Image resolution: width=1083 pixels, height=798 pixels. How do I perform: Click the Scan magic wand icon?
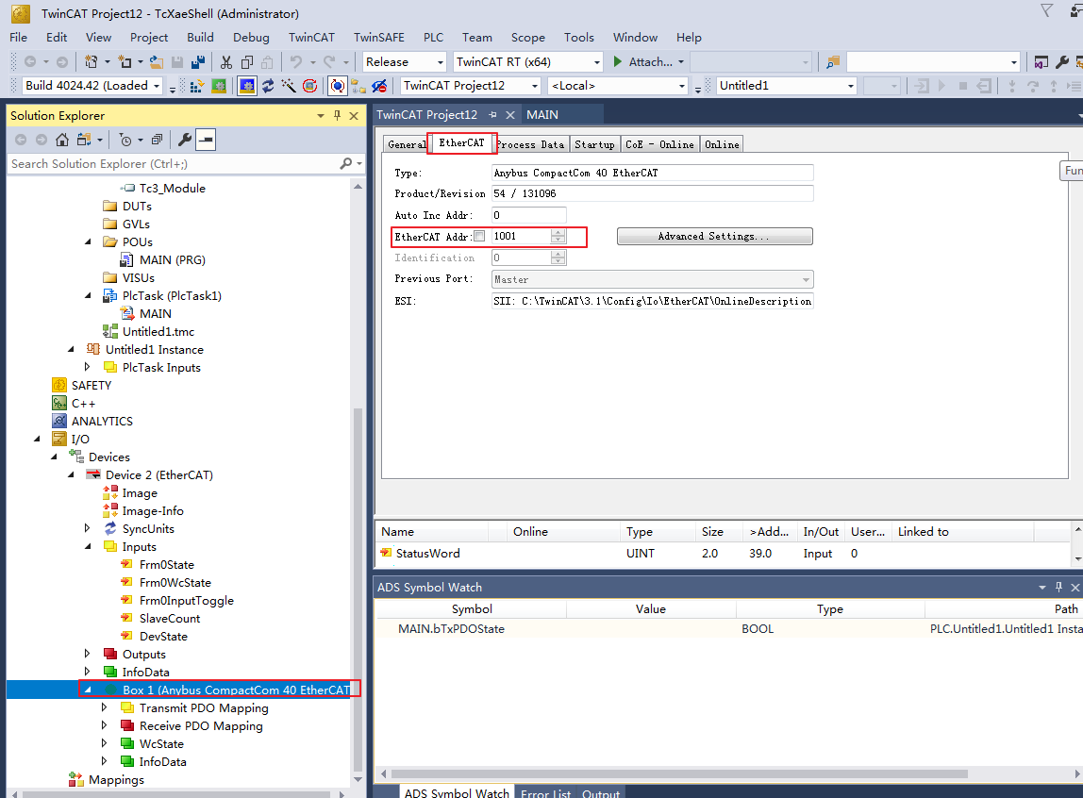click(x=289, y=86)
